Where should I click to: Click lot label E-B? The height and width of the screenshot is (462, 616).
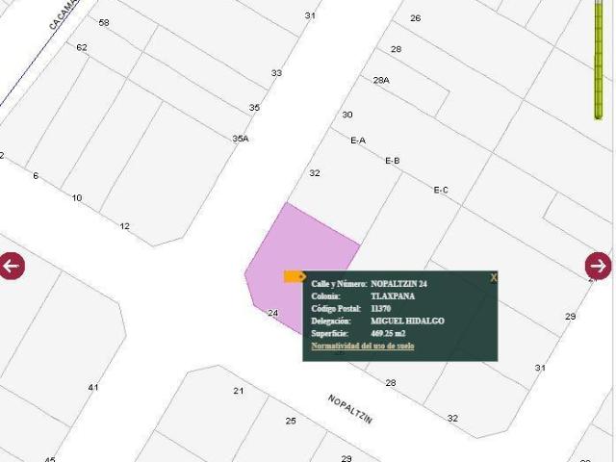click(x=393, y=161)
